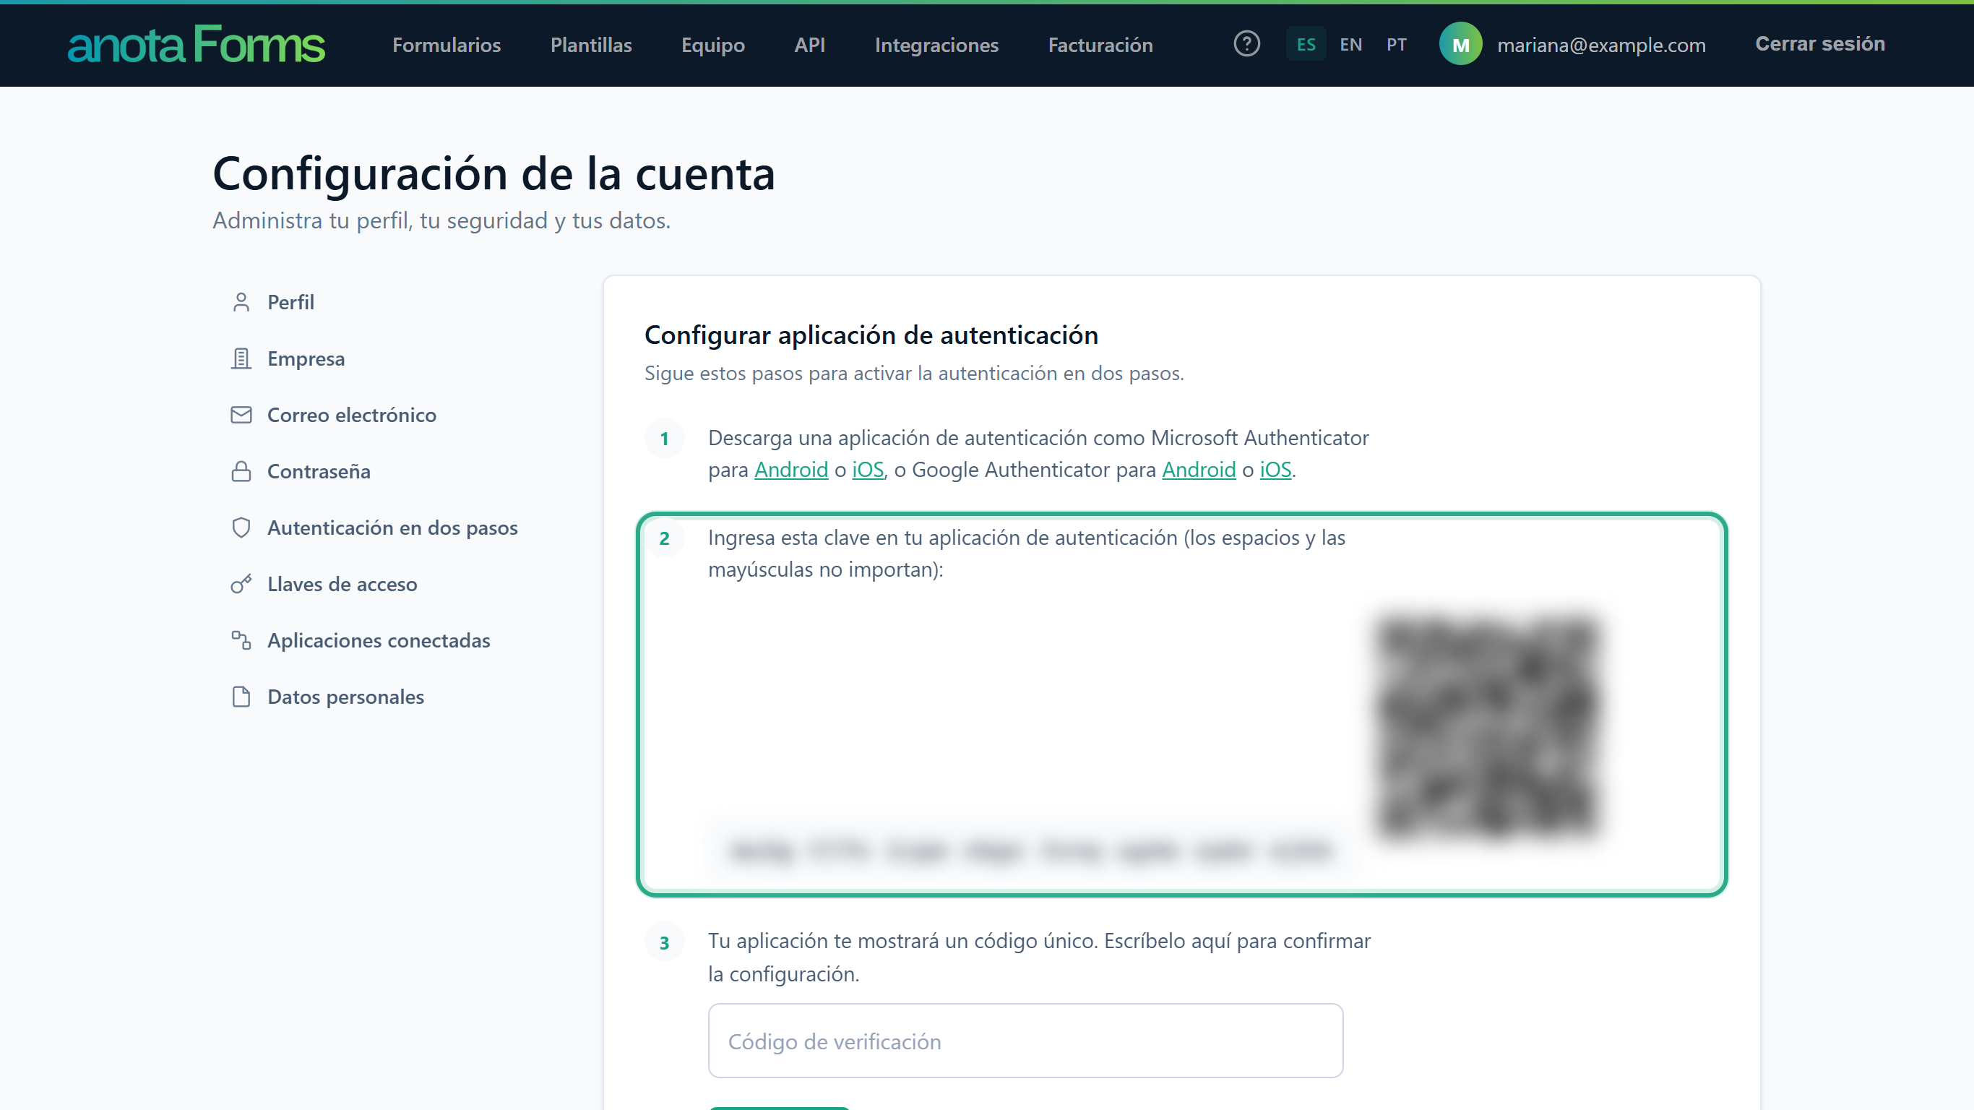Go to the Equipo section

[712, 45]
